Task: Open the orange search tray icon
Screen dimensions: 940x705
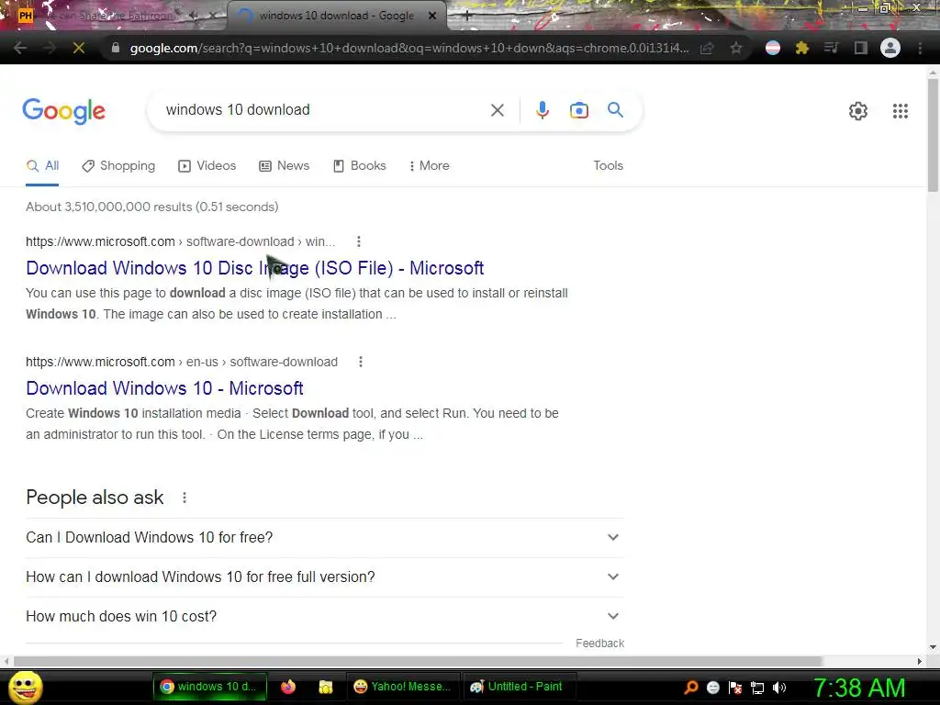Action: tap(690, 688)
